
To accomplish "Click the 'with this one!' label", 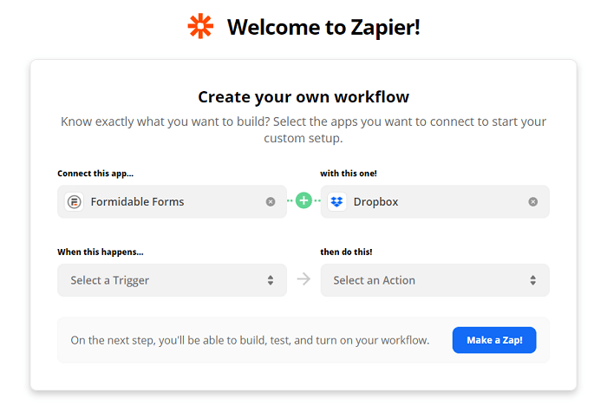I will pos(349,174).
